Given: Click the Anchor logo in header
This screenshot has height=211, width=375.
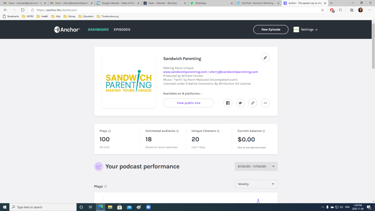Looking at the screenshot, I should click(x=67, y=30).
